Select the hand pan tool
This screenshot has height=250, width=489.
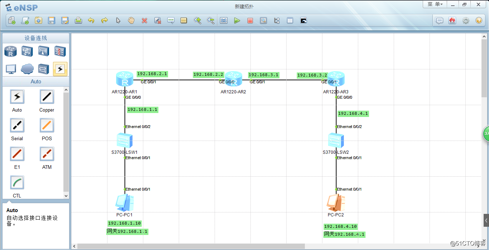click(x=131, y=20)
